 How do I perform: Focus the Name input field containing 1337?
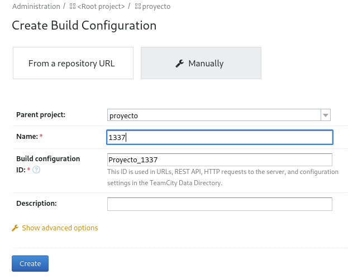(x=220, y=137)
